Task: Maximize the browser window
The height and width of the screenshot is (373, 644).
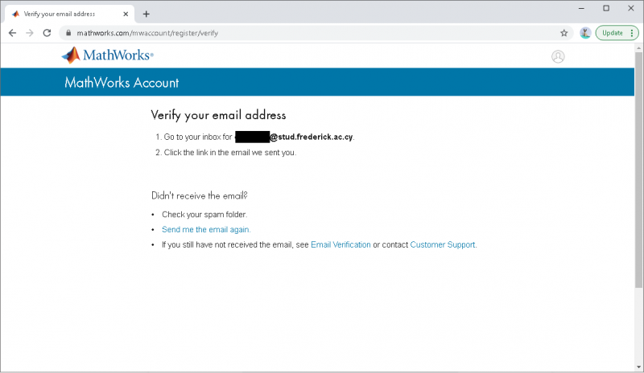Action: (605, 8)
